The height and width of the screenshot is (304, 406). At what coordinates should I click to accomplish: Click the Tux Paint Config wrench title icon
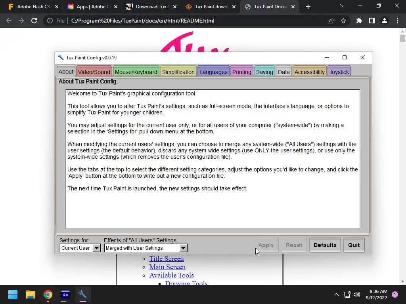(x=61, y=57)
